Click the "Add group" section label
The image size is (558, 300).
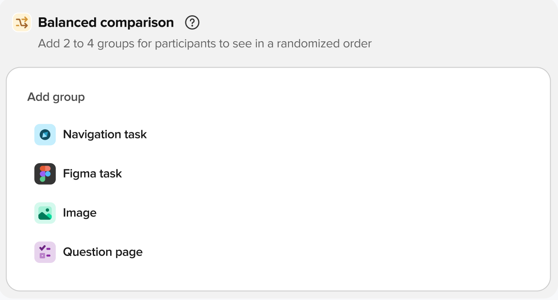(x=56, y=97)
